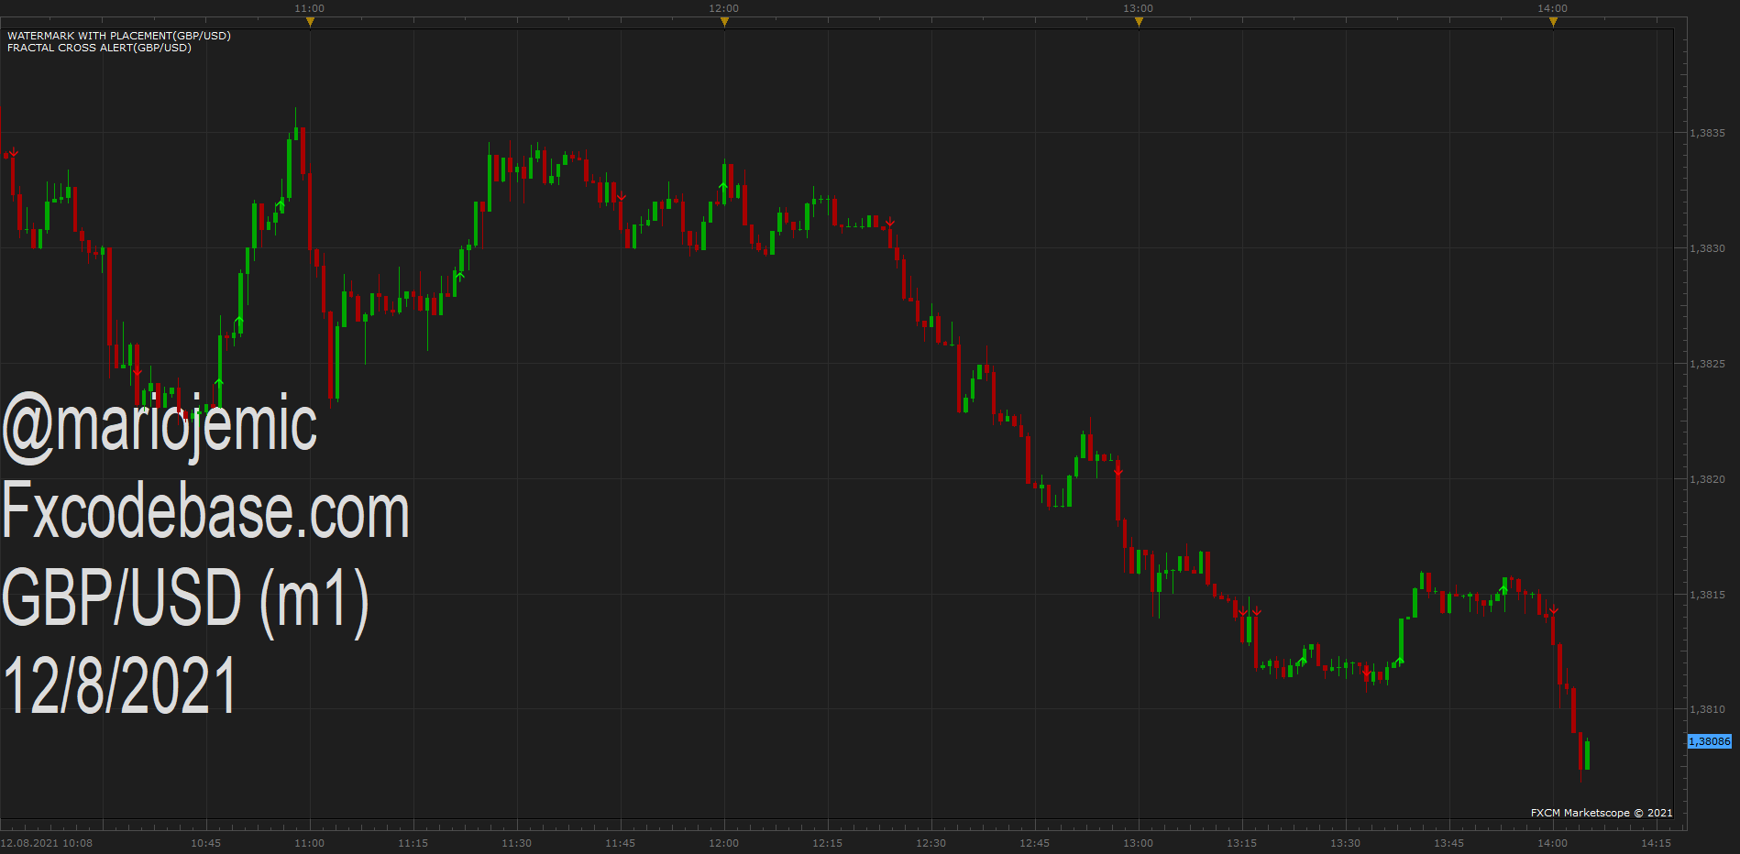The width and height of the screenshot is (1740, 854).
Task: Click the yellow triangle marker below top 12:00
Action: pyautogui.click(x=724, y=22)
